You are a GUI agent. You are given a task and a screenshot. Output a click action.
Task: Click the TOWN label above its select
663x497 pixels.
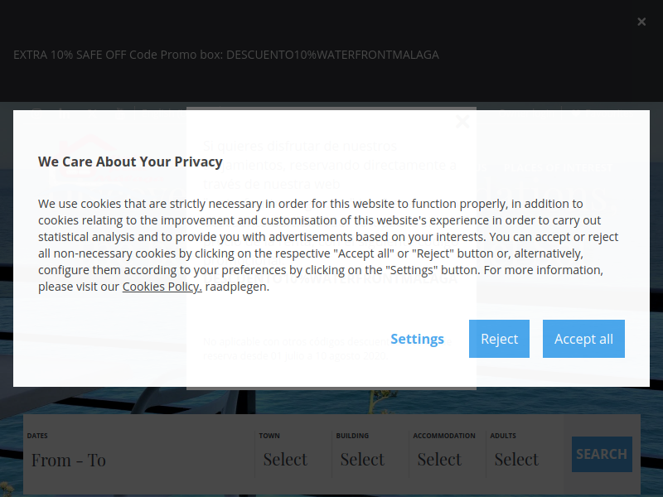point(269,436)
